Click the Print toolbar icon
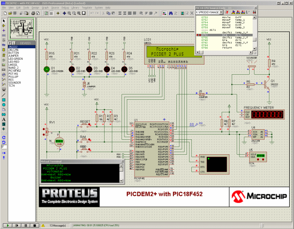The width and height of the screenshot is (294, 229). (33, 13)
